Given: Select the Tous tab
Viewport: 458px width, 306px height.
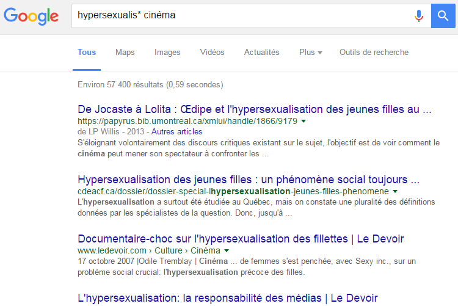Looking at the screenshot, I should coord(87,53).
